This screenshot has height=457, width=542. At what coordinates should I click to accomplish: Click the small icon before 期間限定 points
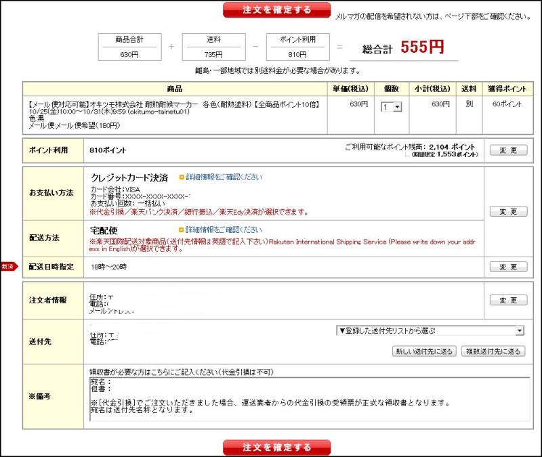(409, 155)
